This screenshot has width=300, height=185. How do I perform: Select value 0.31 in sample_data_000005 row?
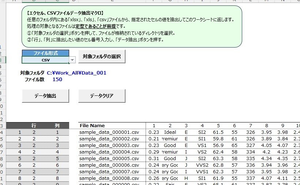[x=154, y=159]
